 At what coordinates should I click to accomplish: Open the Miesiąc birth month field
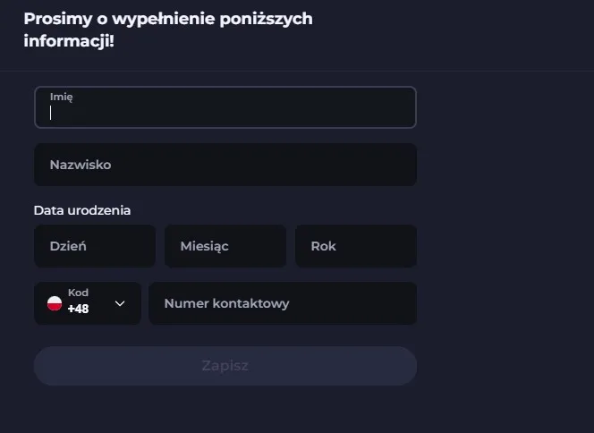click(225, 246)
